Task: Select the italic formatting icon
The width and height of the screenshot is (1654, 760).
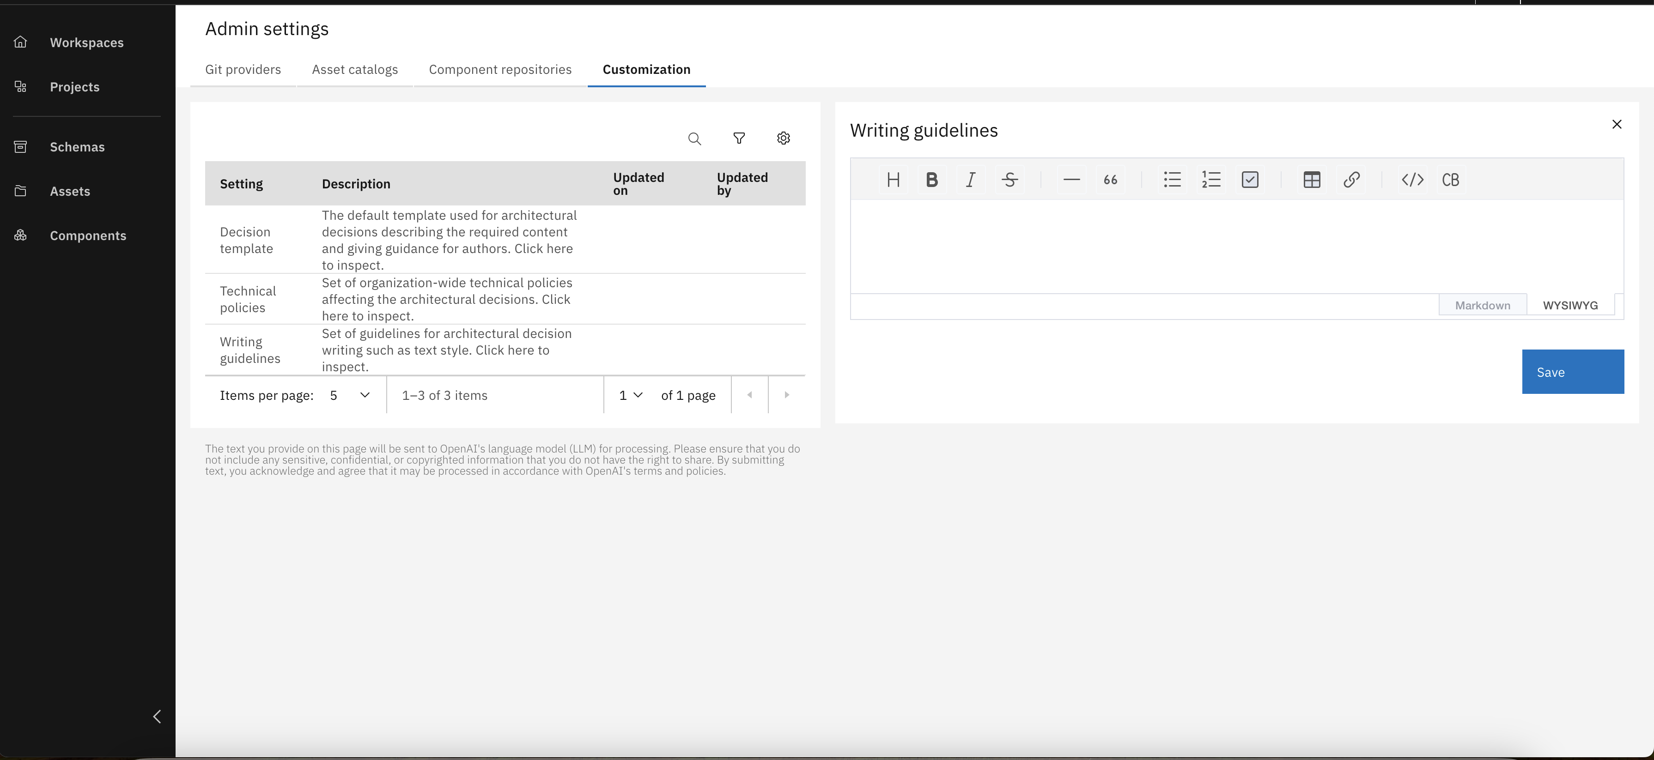Action: (x=970, y=180)
